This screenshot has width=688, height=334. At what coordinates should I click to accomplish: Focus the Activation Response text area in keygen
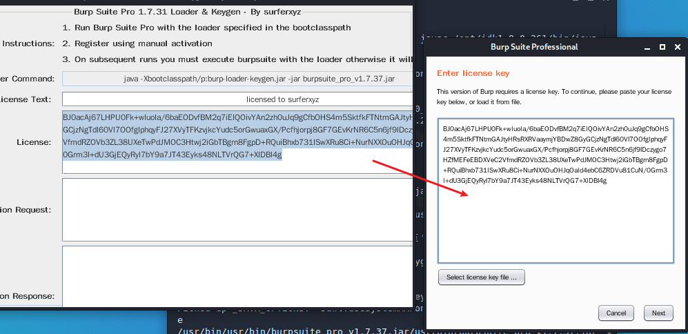tap(237, 277)
